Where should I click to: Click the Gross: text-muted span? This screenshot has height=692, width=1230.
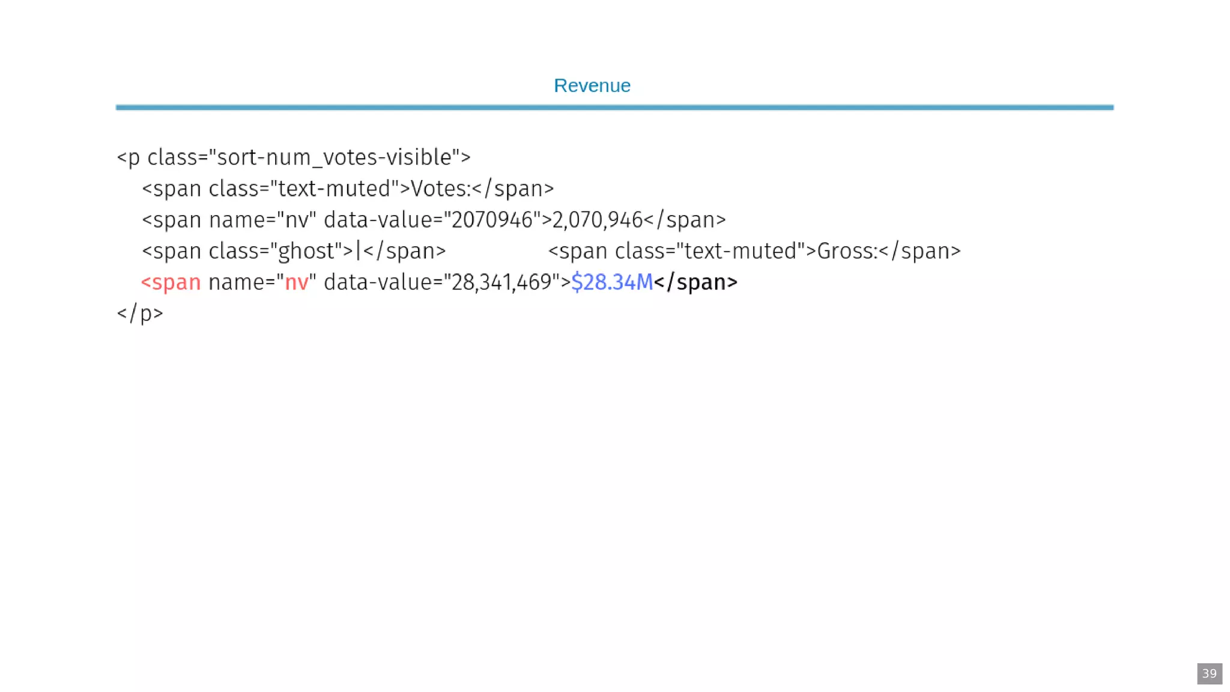pos(754,251)
